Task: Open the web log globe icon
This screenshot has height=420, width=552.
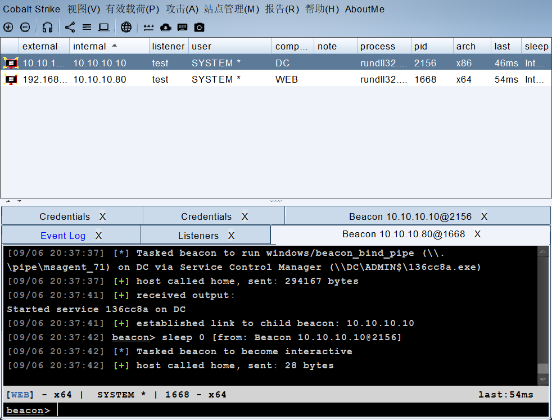Action: pos(126,27)
